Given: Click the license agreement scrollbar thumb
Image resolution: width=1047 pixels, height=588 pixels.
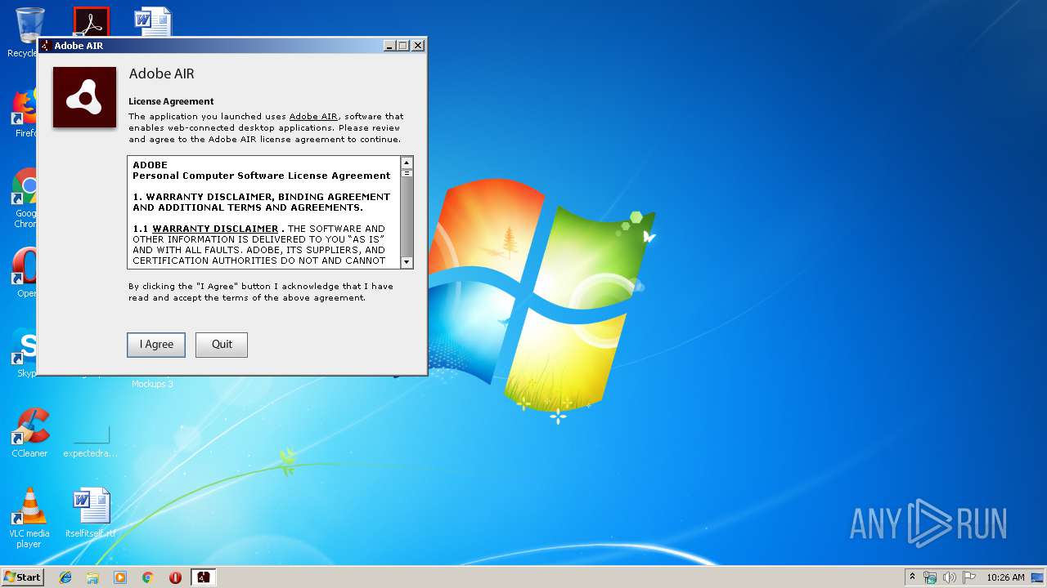Looking at the screenshot, I should click(x=407, y=174).
